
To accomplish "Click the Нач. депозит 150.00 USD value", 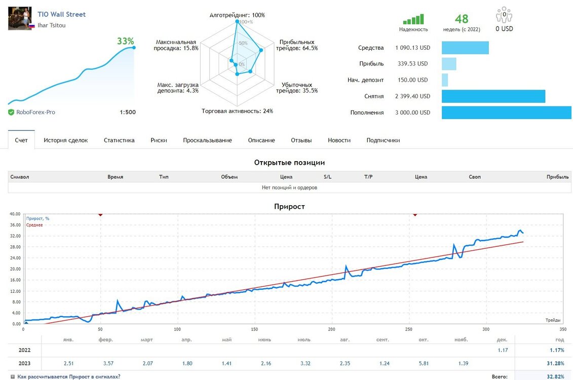I will (x=412, y=80).
